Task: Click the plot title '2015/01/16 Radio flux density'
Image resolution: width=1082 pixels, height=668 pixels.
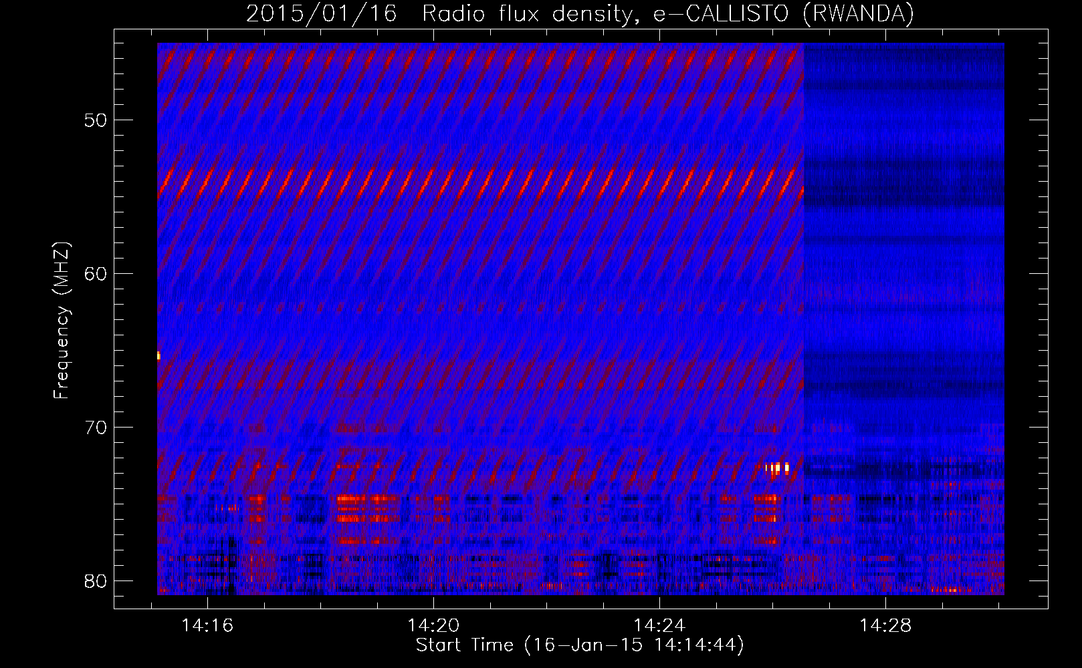Action: (x=580, y=13)
